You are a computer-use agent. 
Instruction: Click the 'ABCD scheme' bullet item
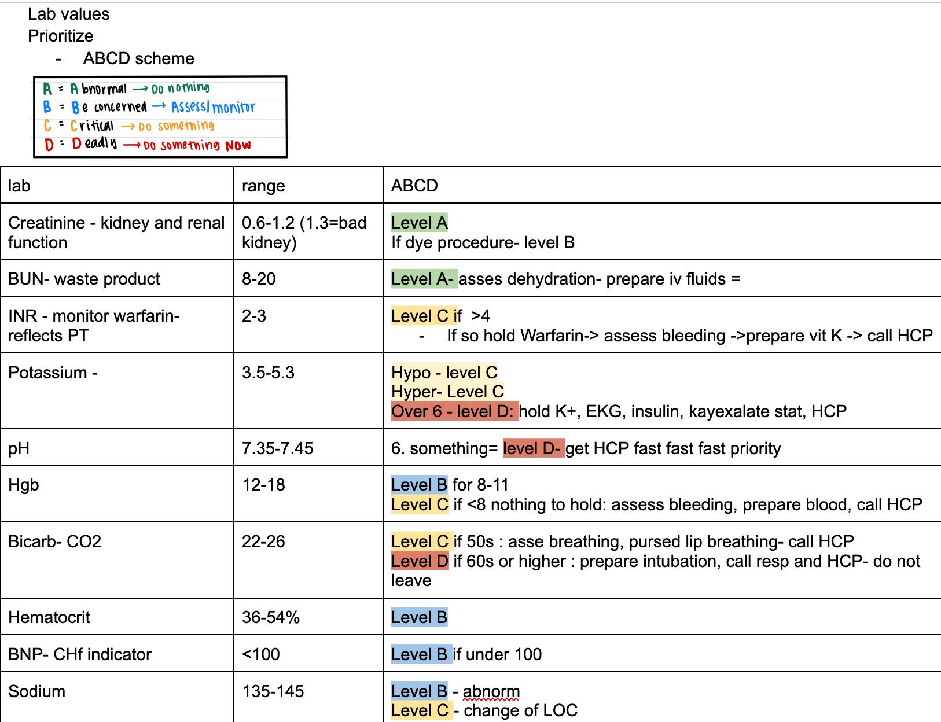click(x=139, y=58)
